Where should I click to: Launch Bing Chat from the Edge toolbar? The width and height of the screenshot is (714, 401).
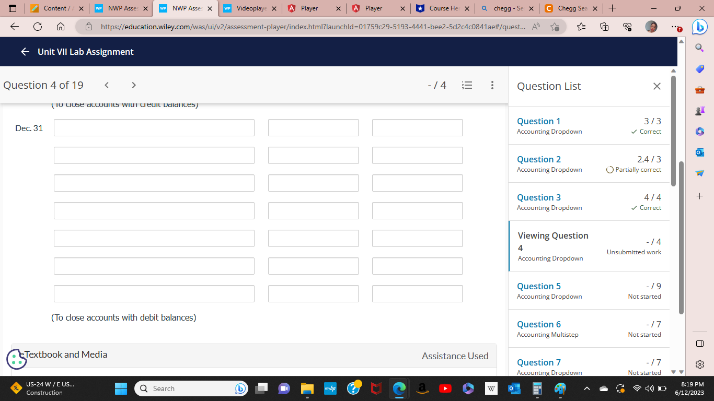click(699, 27)
